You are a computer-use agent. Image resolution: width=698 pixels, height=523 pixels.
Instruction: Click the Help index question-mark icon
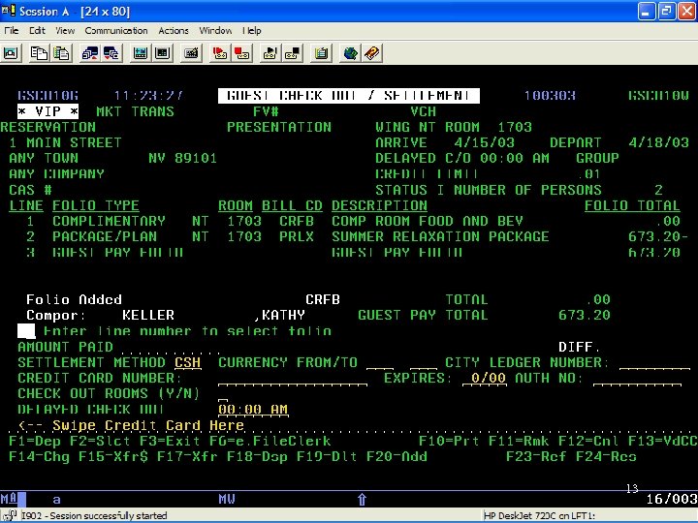[372, 53]
